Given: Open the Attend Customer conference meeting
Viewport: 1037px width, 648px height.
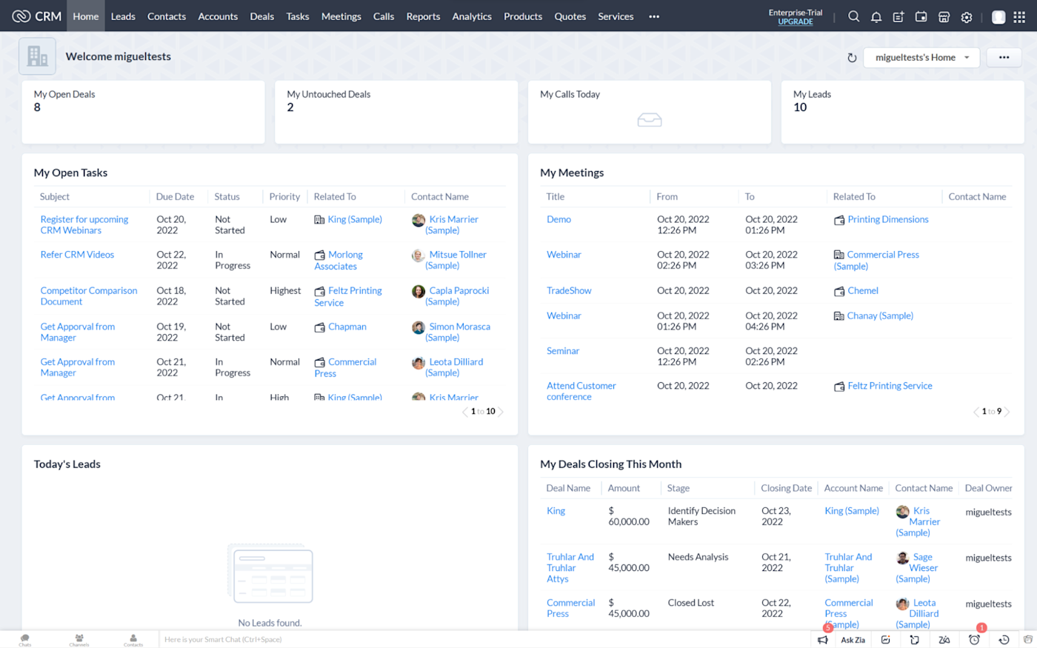Looking at the screenshot, I should click(x=581, y=391).
